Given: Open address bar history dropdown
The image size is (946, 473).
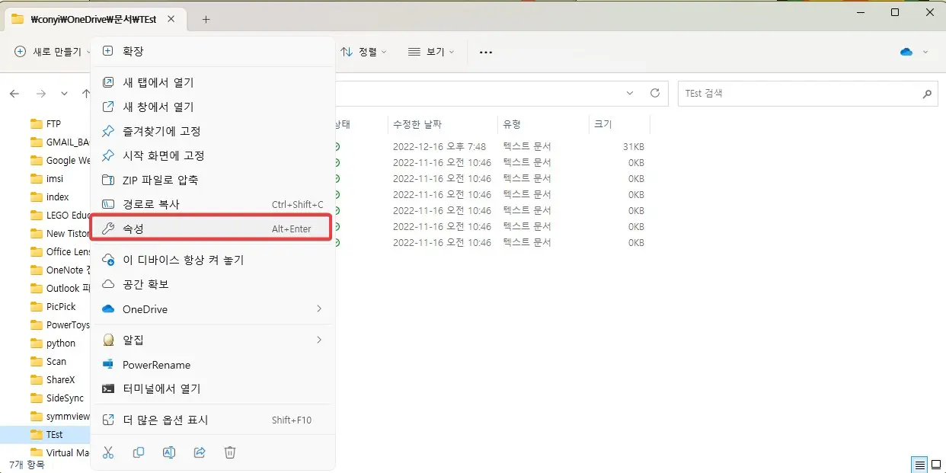Looking at the screenshot, I should pos(630,93).
